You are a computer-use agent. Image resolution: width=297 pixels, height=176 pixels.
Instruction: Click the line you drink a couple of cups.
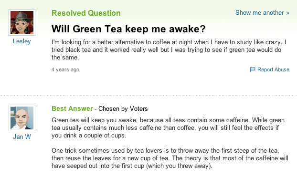click(x=89, y=136)
